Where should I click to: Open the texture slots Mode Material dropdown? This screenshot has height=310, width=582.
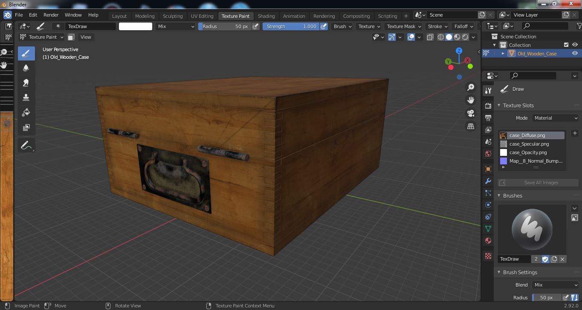click(555, 118)
